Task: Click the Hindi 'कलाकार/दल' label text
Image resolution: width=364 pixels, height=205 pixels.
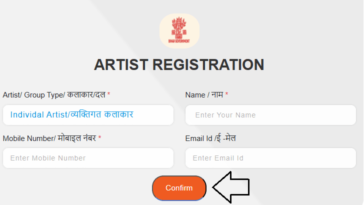Action: pyautogui.click(x=86, y=94)
